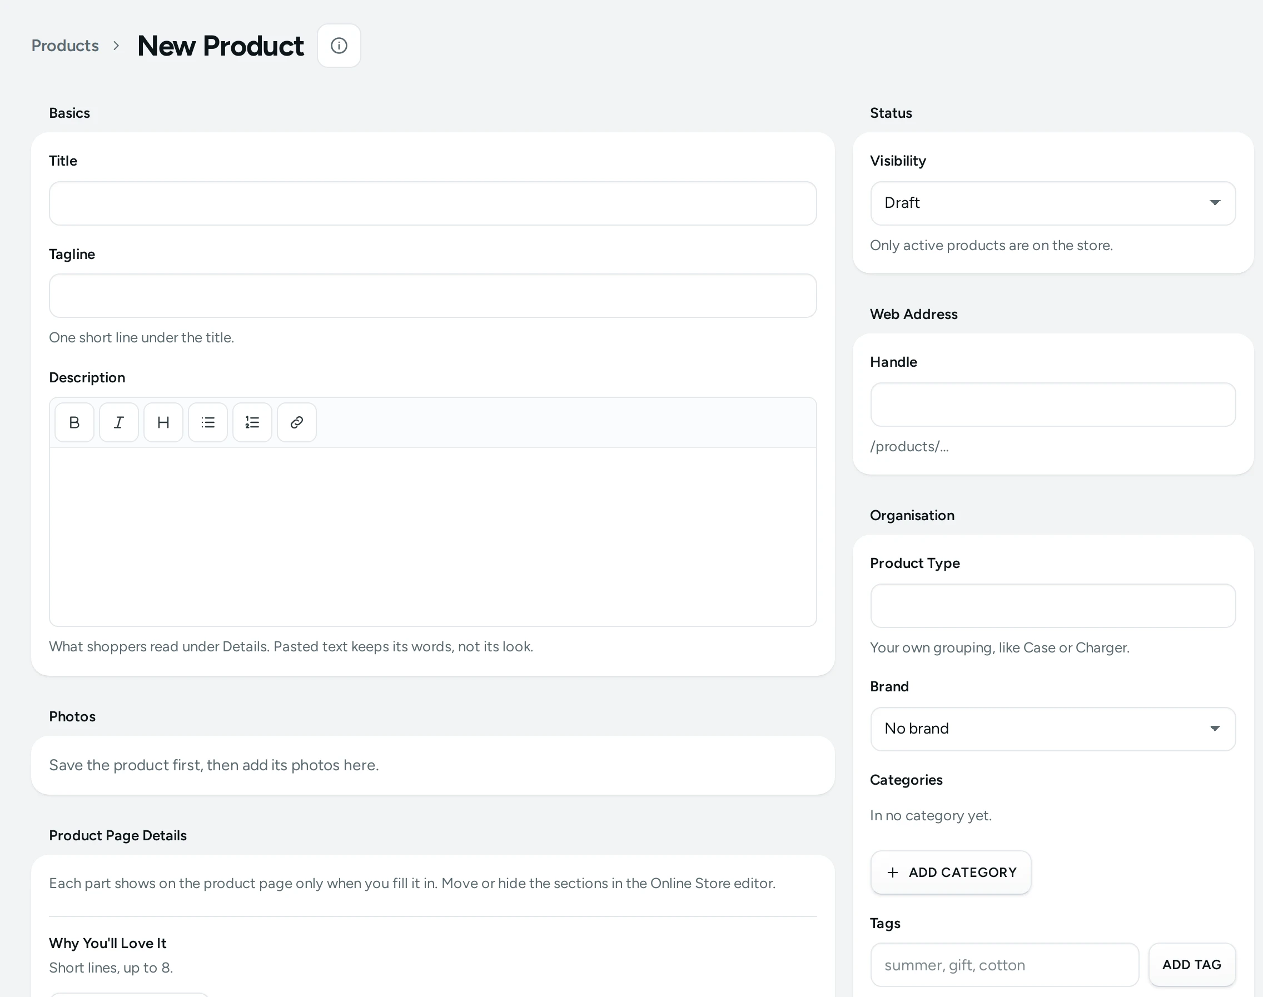Click inside the Description text area

point(432,536)
